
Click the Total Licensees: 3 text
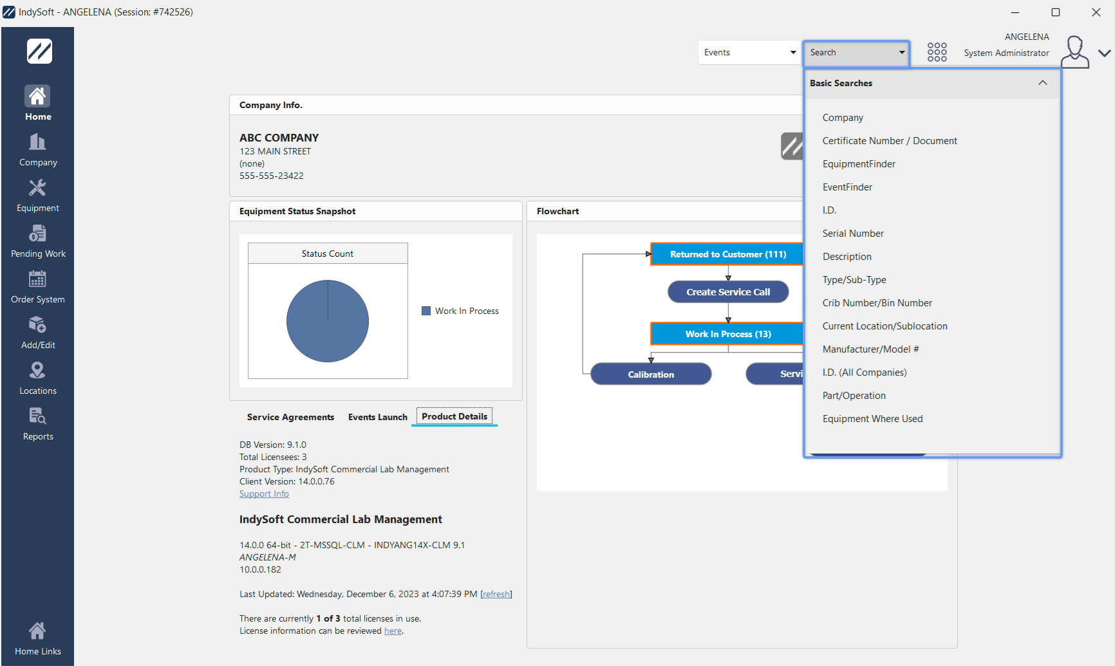coord(273,458)
